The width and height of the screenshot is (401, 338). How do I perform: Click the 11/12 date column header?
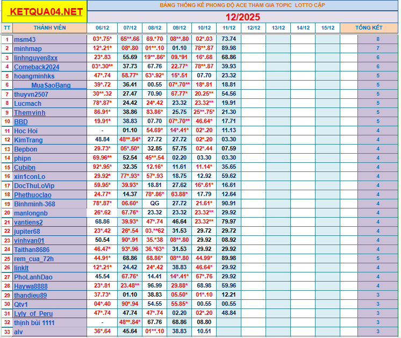coord(228,27)
